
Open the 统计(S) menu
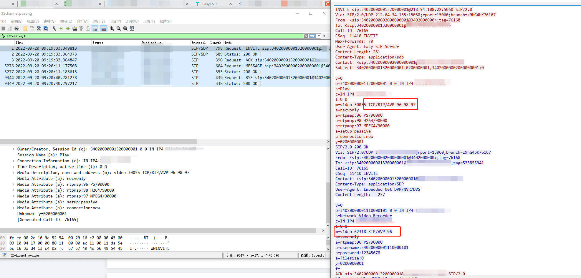tap(99, 21)
